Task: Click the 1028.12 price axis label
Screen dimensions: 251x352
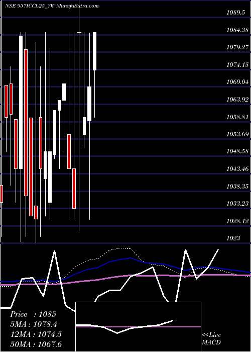Action: pyautogui.click(x=237, y=221)
